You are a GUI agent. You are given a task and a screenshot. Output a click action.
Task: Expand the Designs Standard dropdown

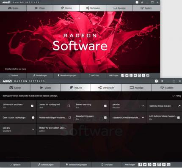tap(33, 129)
